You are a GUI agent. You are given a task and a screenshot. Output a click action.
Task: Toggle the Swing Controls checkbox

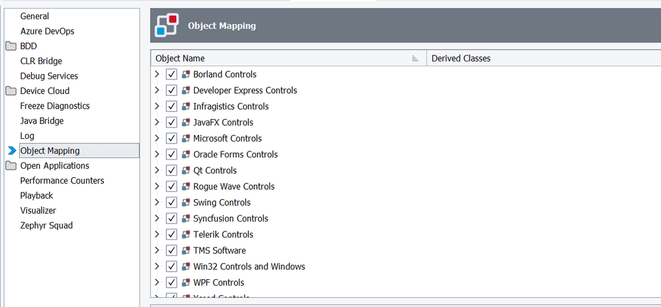[172, 202]
